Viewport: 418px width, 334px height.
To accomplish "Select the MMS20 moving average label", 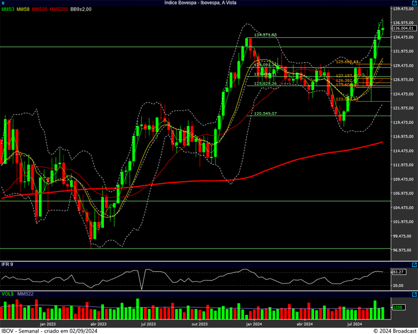I will [39, 9].
